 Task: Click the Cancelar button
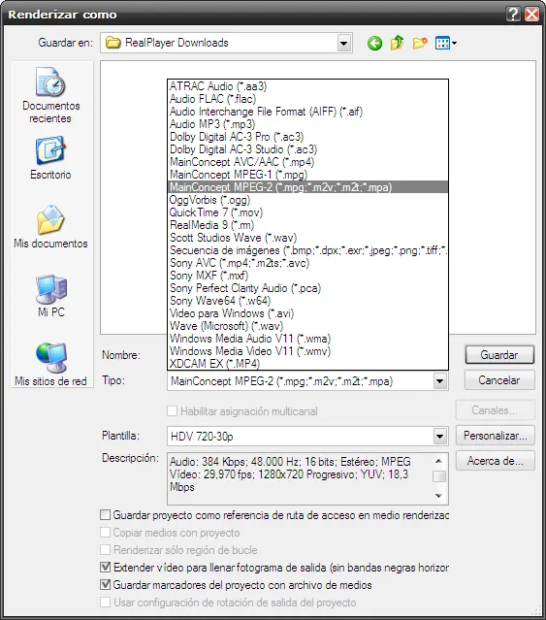[499, 380]
